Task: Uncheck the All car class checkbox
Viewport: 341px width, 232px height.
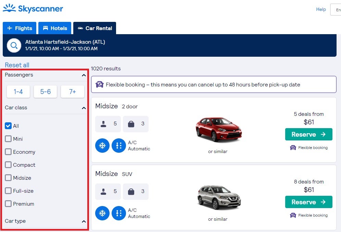Action: click(x=8, y=126)
